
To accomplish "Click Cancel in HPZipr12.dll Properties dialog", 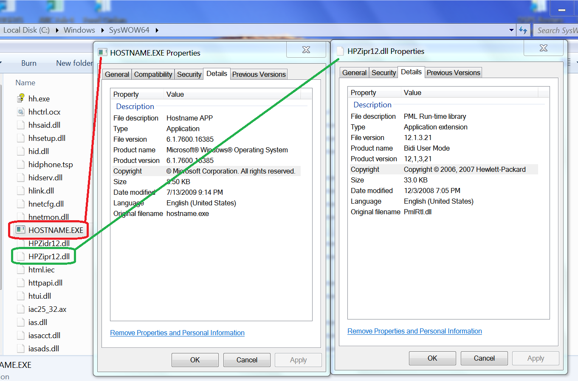I will tap(484, 358).
